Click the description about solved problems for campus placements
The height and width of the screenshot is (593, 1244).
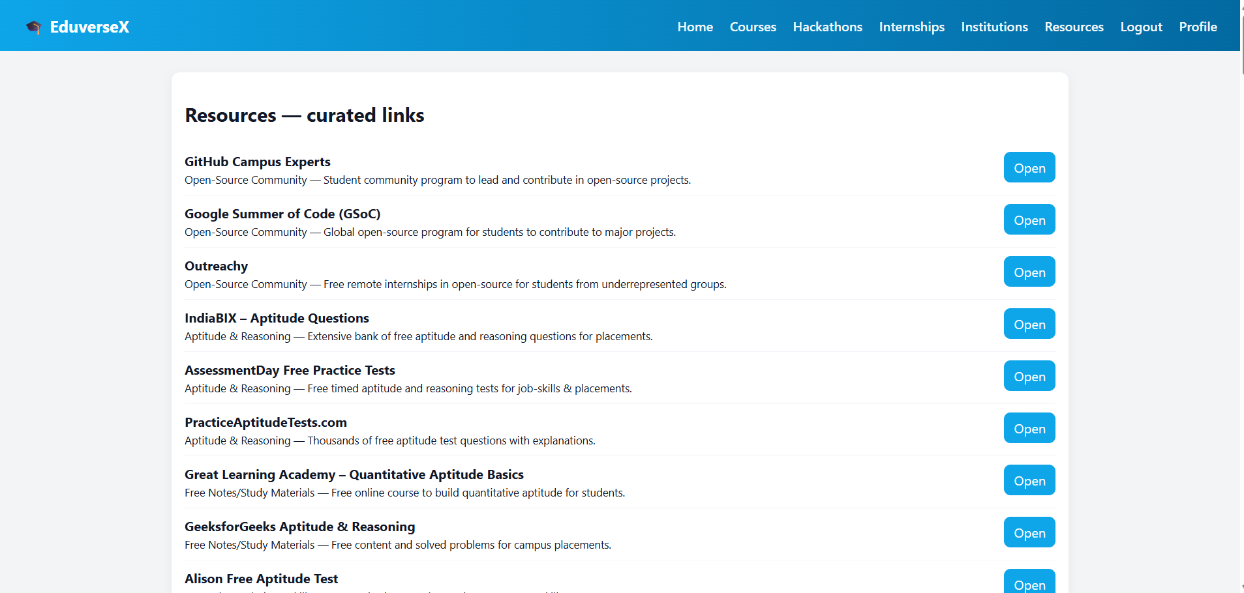pos(398,545)
